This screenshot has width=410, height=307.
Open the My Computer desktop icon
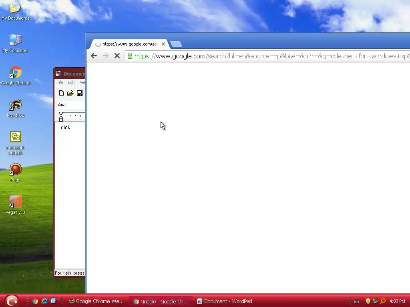point(15,43)
